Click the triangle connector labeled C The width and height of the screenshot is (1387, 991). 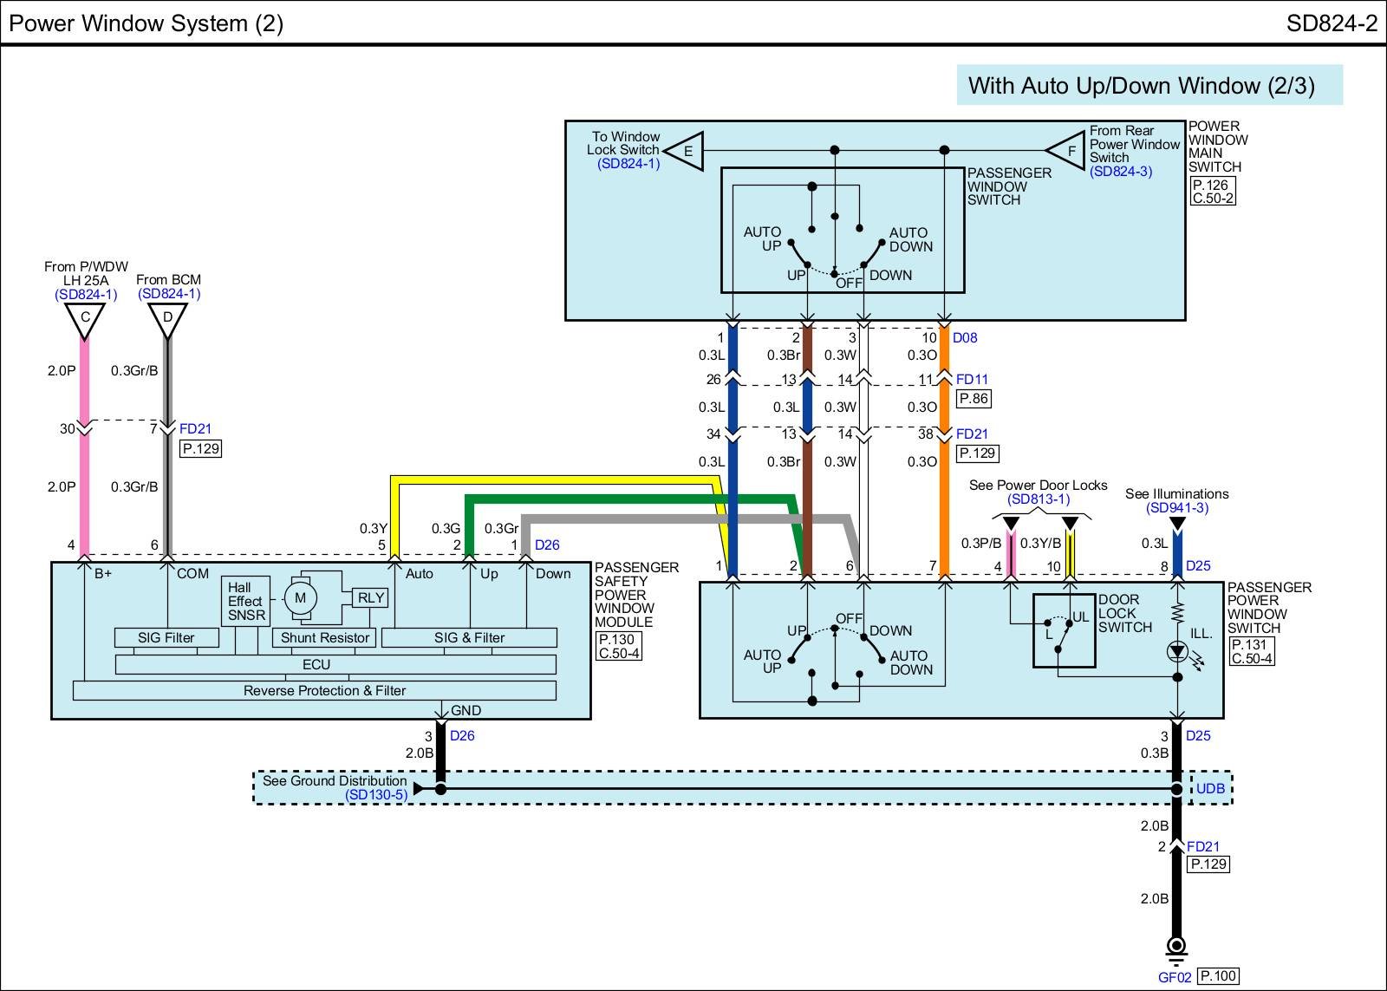85,319
